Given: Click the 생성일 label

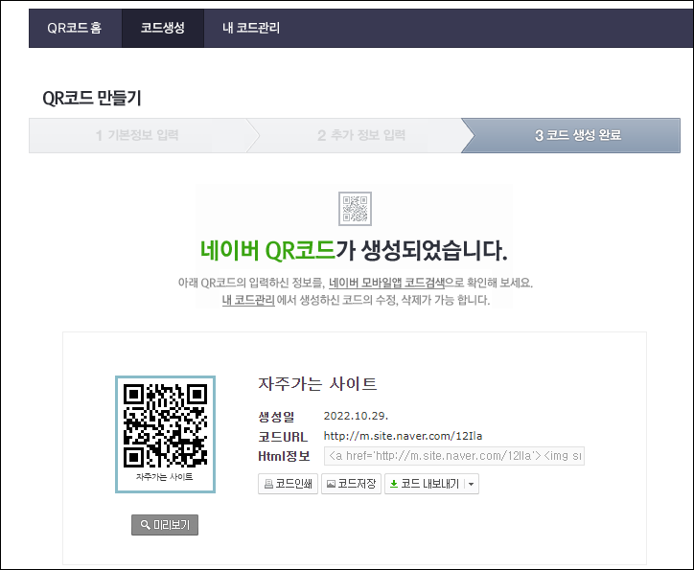Looking at the screenshot, I should pos(276,417).
